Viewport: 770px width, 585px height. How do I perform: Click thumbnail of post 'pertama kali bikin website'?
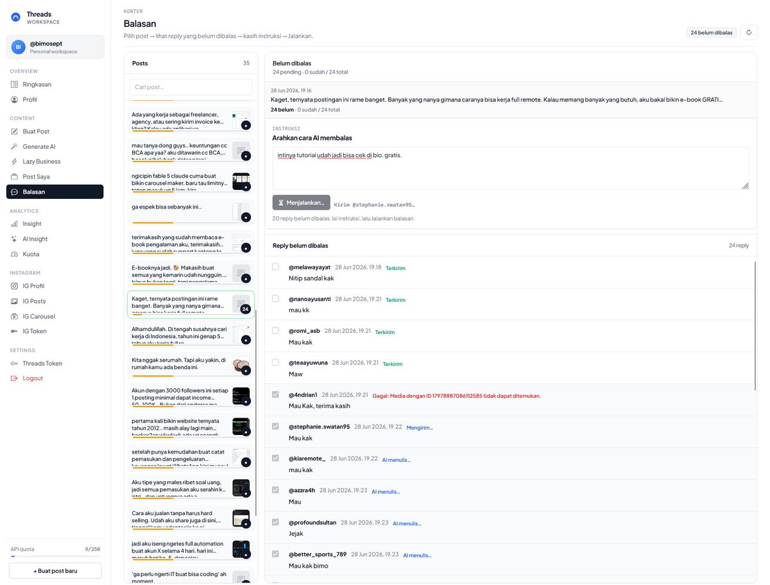(x=241, y=427)
